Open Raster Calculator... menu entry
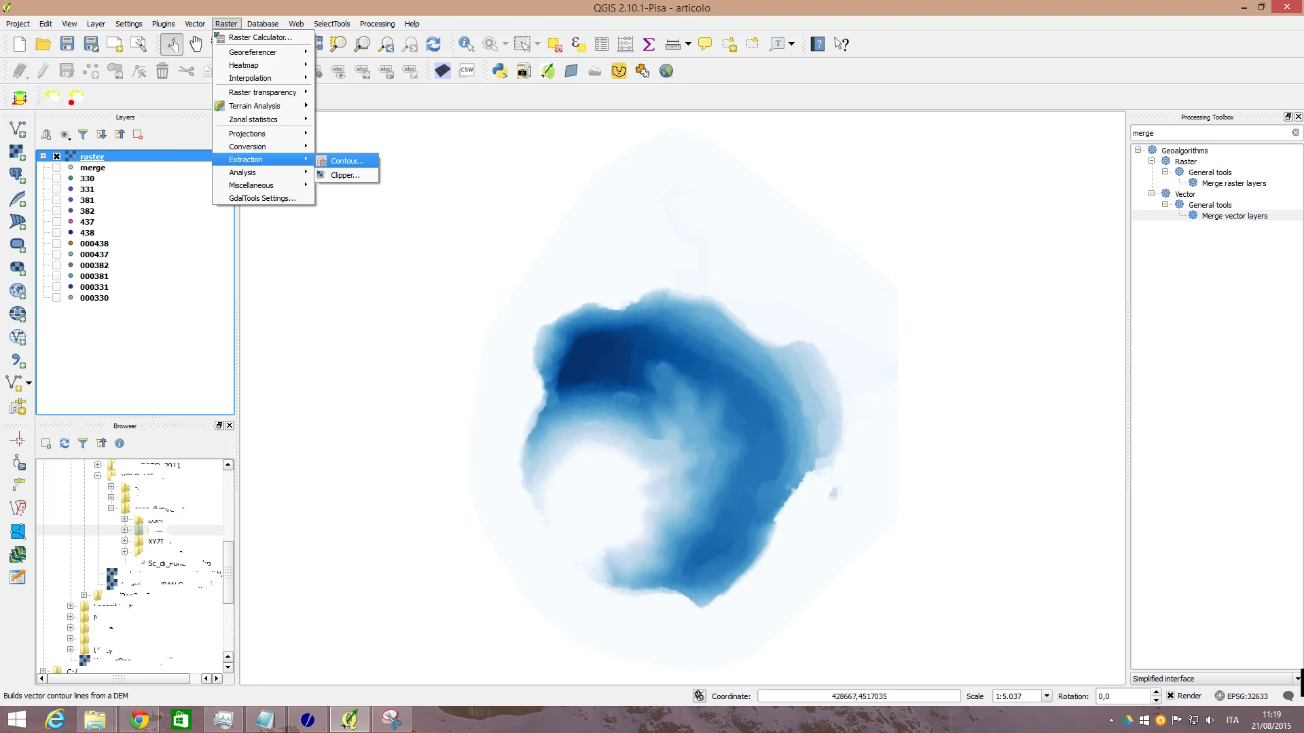1304x733 pixels. [264, 37]
